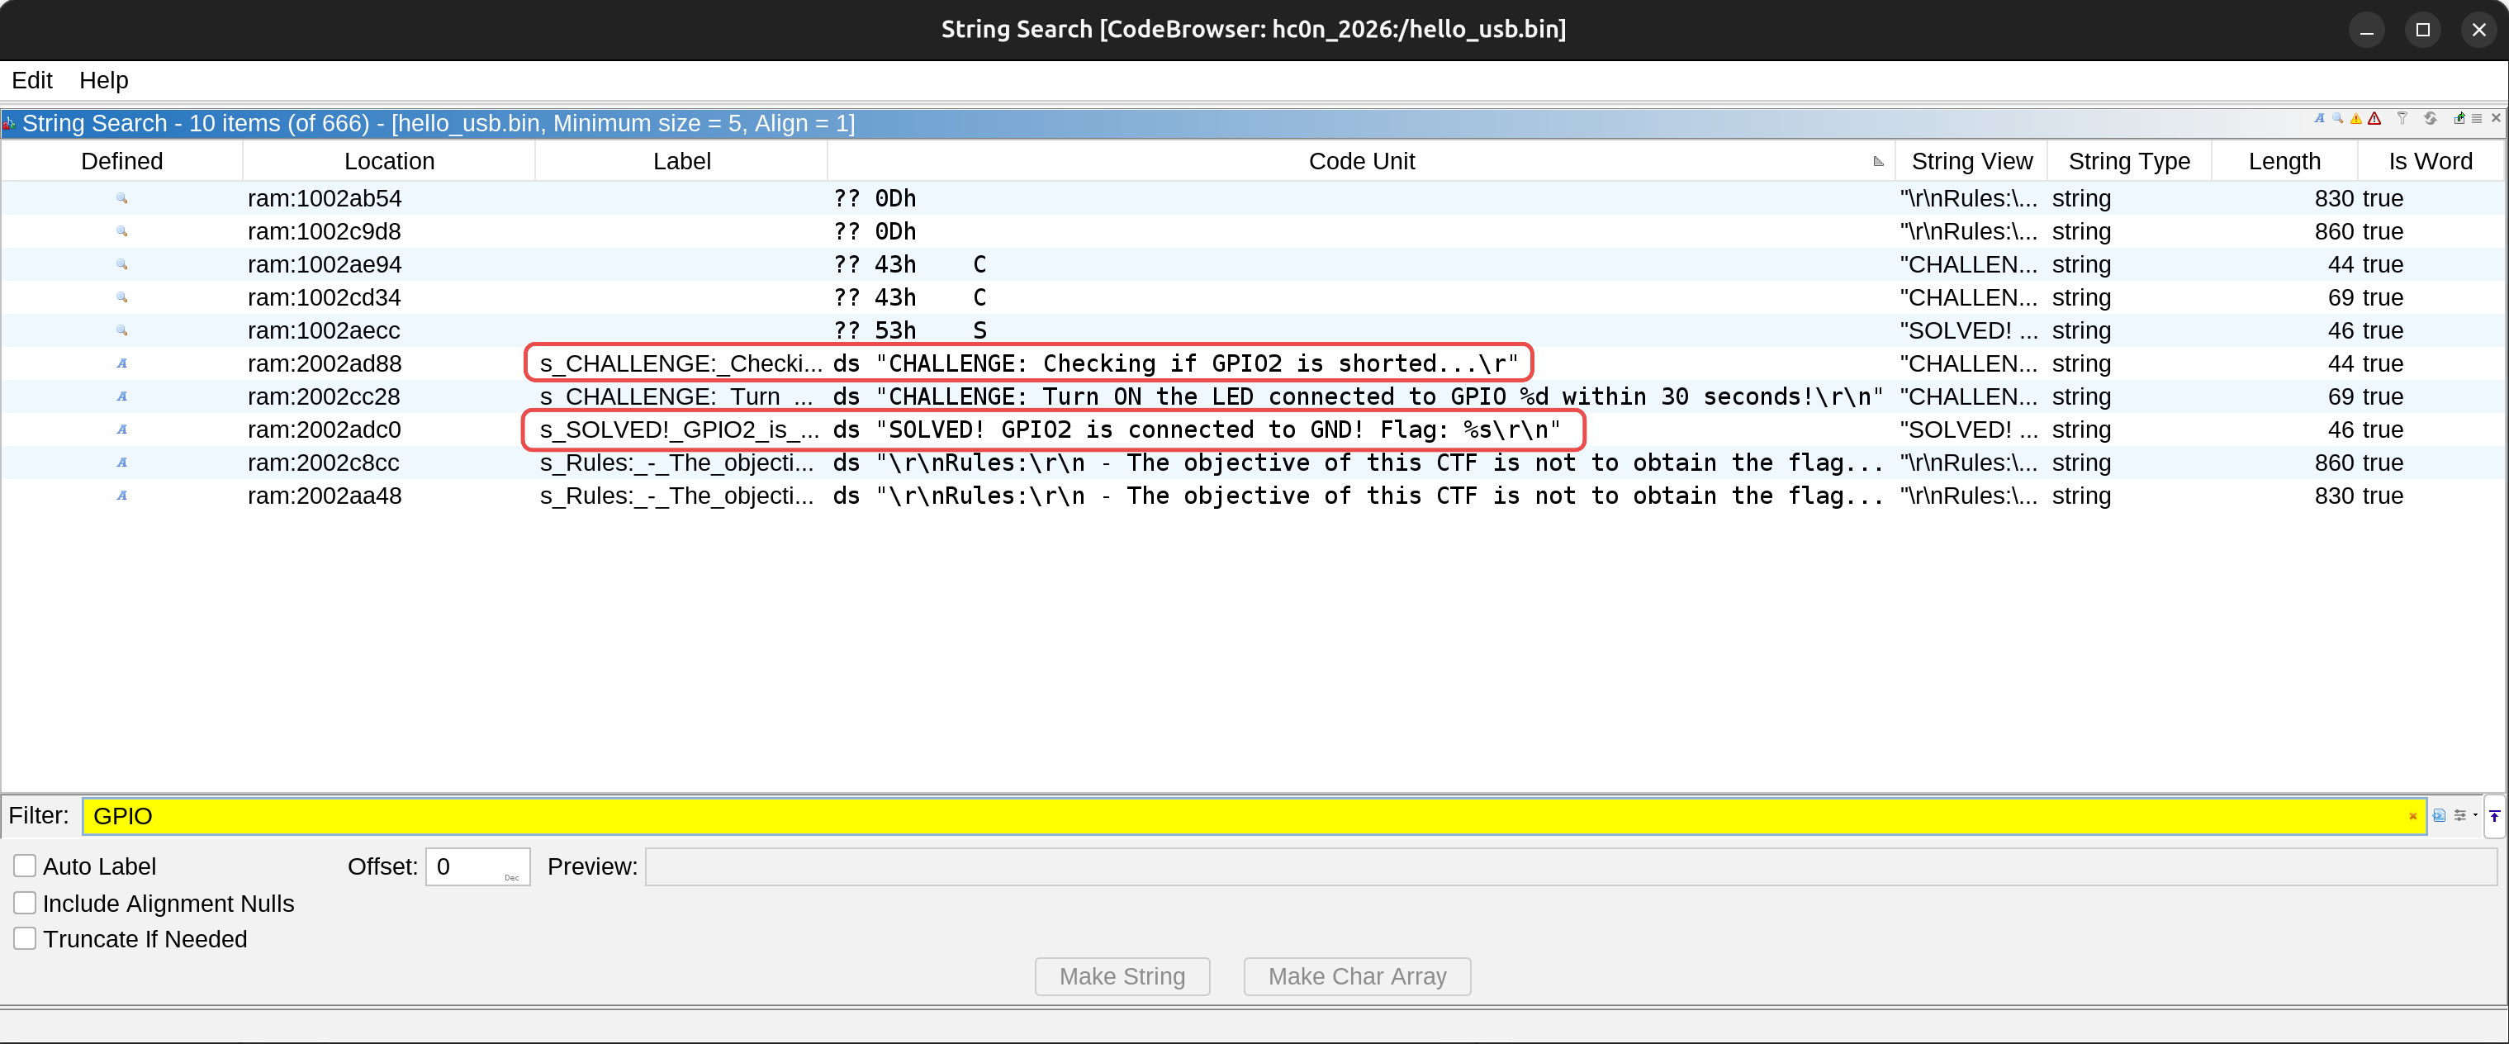Click the magnifier icon in row ram:1002cd34
2509x1044 pixels.
pyautogui.click(x=121, y=298)
